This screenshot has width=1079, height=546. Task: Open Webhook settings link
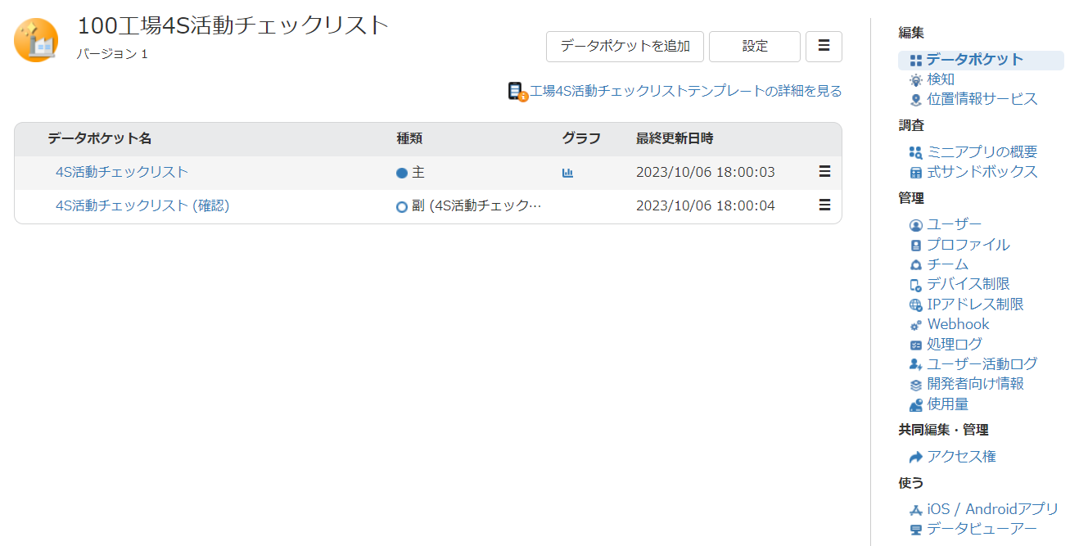coord(959,324)
